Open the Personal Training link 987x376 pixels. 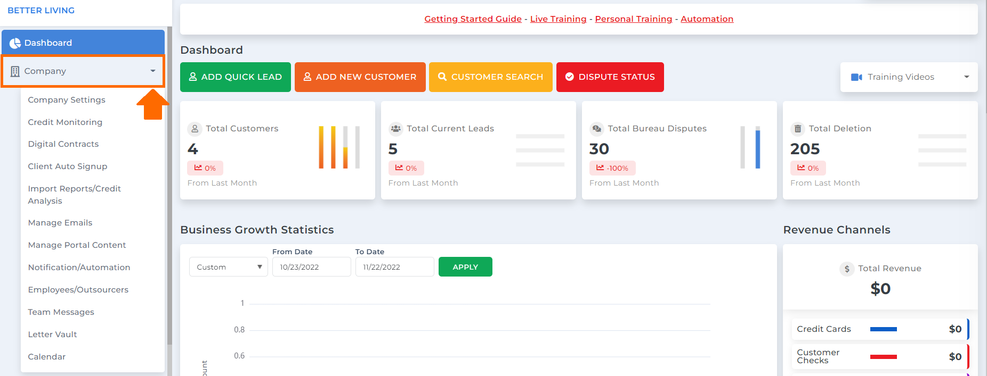[x=634, y=19]
